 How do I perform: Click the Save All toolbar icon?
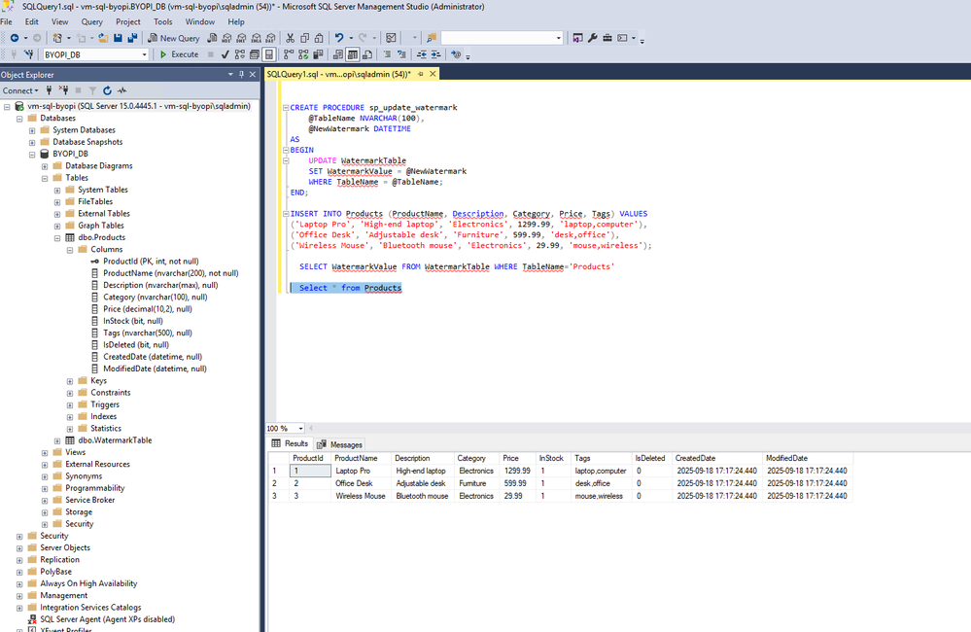pyautogui.click(x=130, y=38)
